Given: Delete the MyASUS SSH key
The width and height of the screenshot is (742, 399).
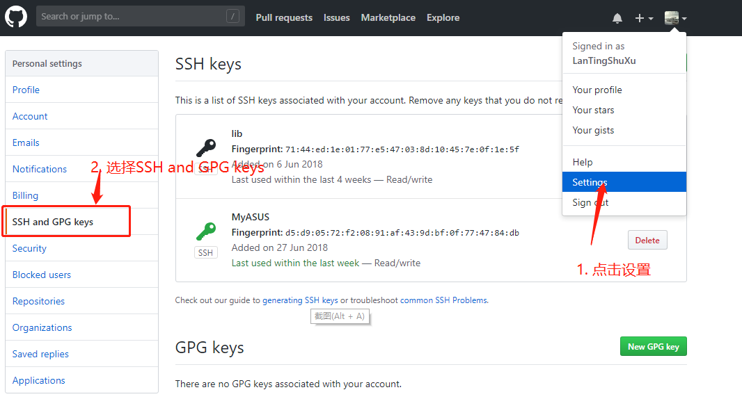Looking at the screenshot, I should (647, 240).
